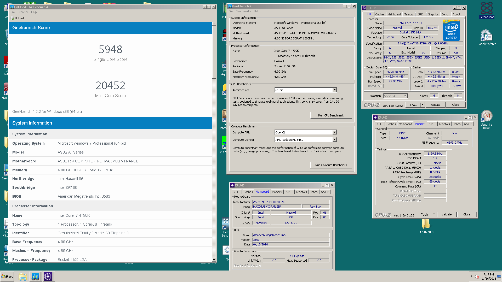The height and width of the screenshot is (282, 502).
Task: Click the BIOS version 3503 field
Action: tap(291, 240)
